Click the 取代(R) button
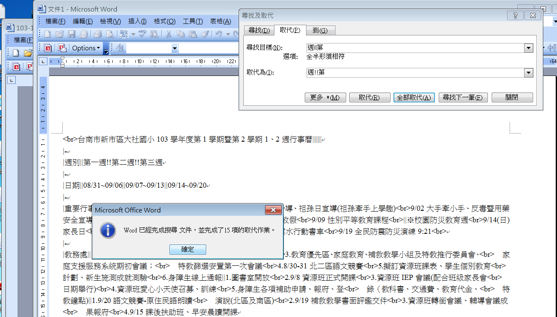 coord(369,98)
